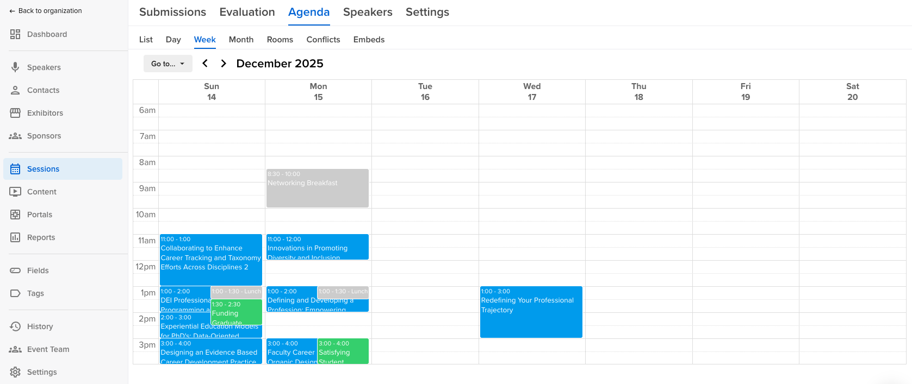The height and width of the screenshot is (384, 912).
Task: Click the Speakers microphone icon in sidebar
Action: coord(15,67)
